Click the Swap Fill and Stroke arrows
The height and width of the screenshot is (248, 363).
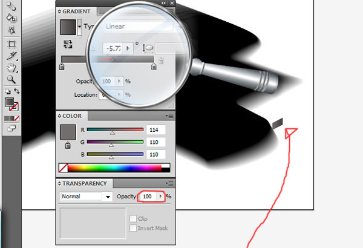pos(16,91)
